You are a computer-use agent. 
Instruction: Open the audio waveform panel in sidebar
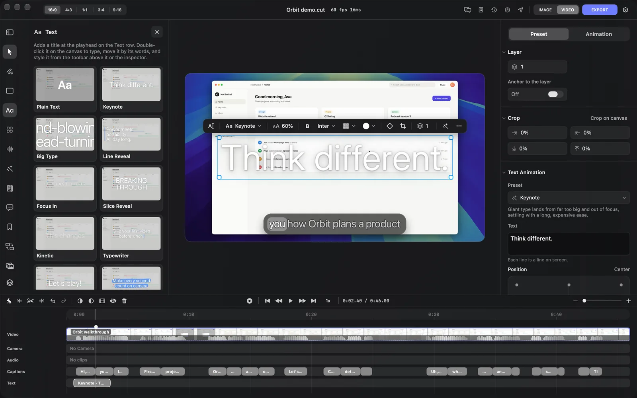pos(10,149)
